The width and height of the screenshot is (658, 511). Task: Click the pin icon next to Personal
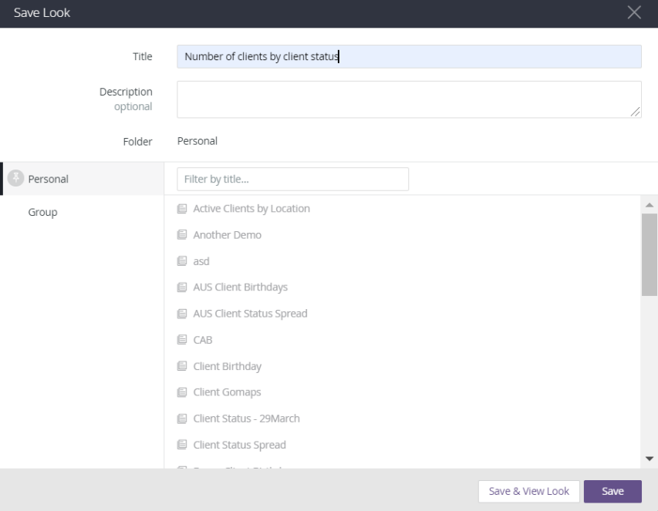15,179
